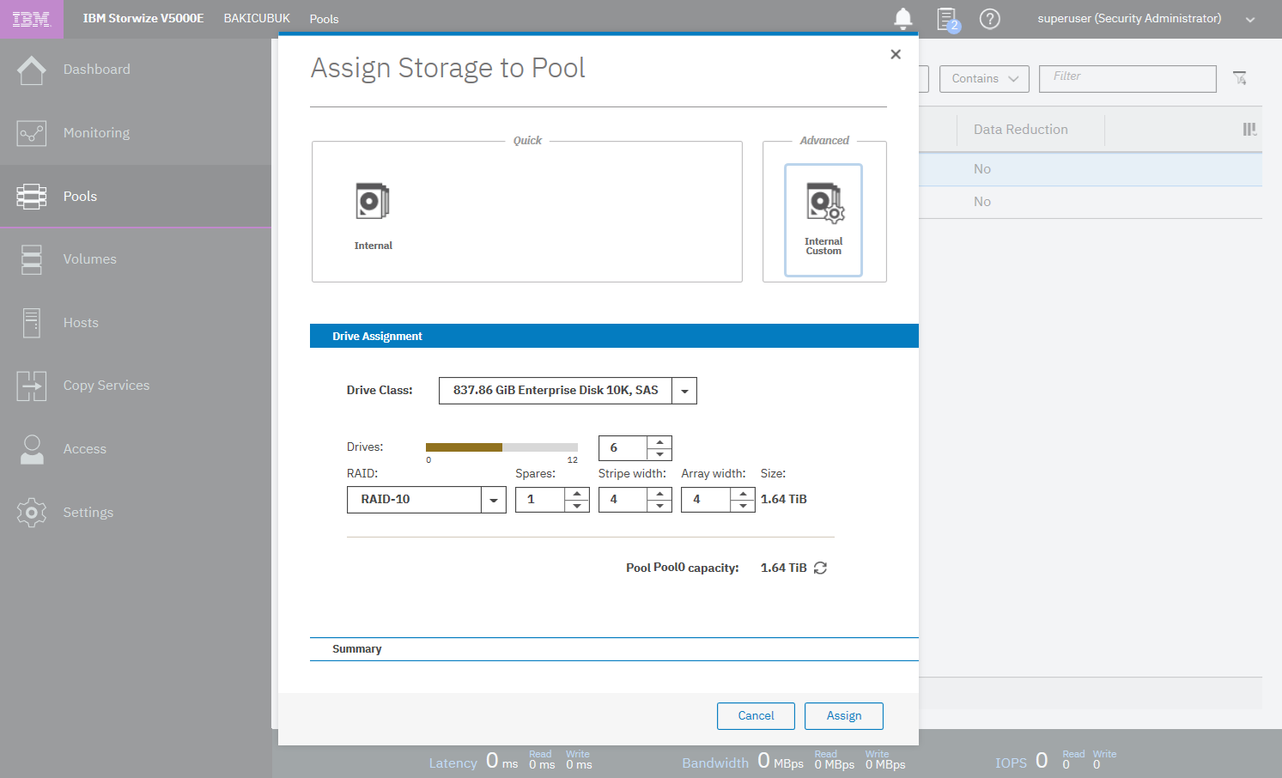This screenshot has height=778, width=1282.
Task: Click the filter reset funnel icon
Action: (x=1240, y=78)
